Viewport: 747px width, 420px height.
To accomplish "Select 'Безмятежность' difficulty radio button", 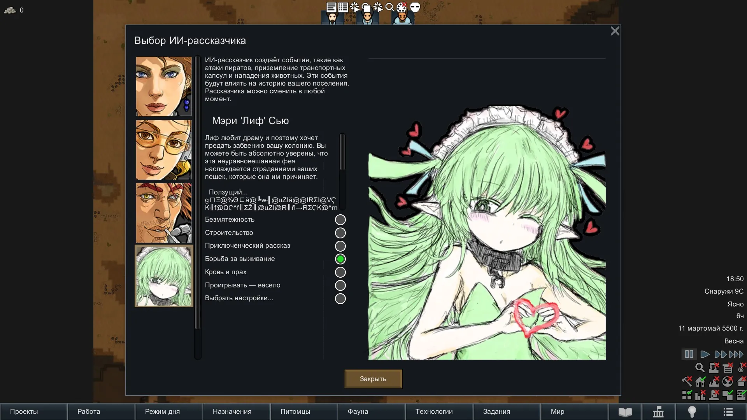I will 340,220.
